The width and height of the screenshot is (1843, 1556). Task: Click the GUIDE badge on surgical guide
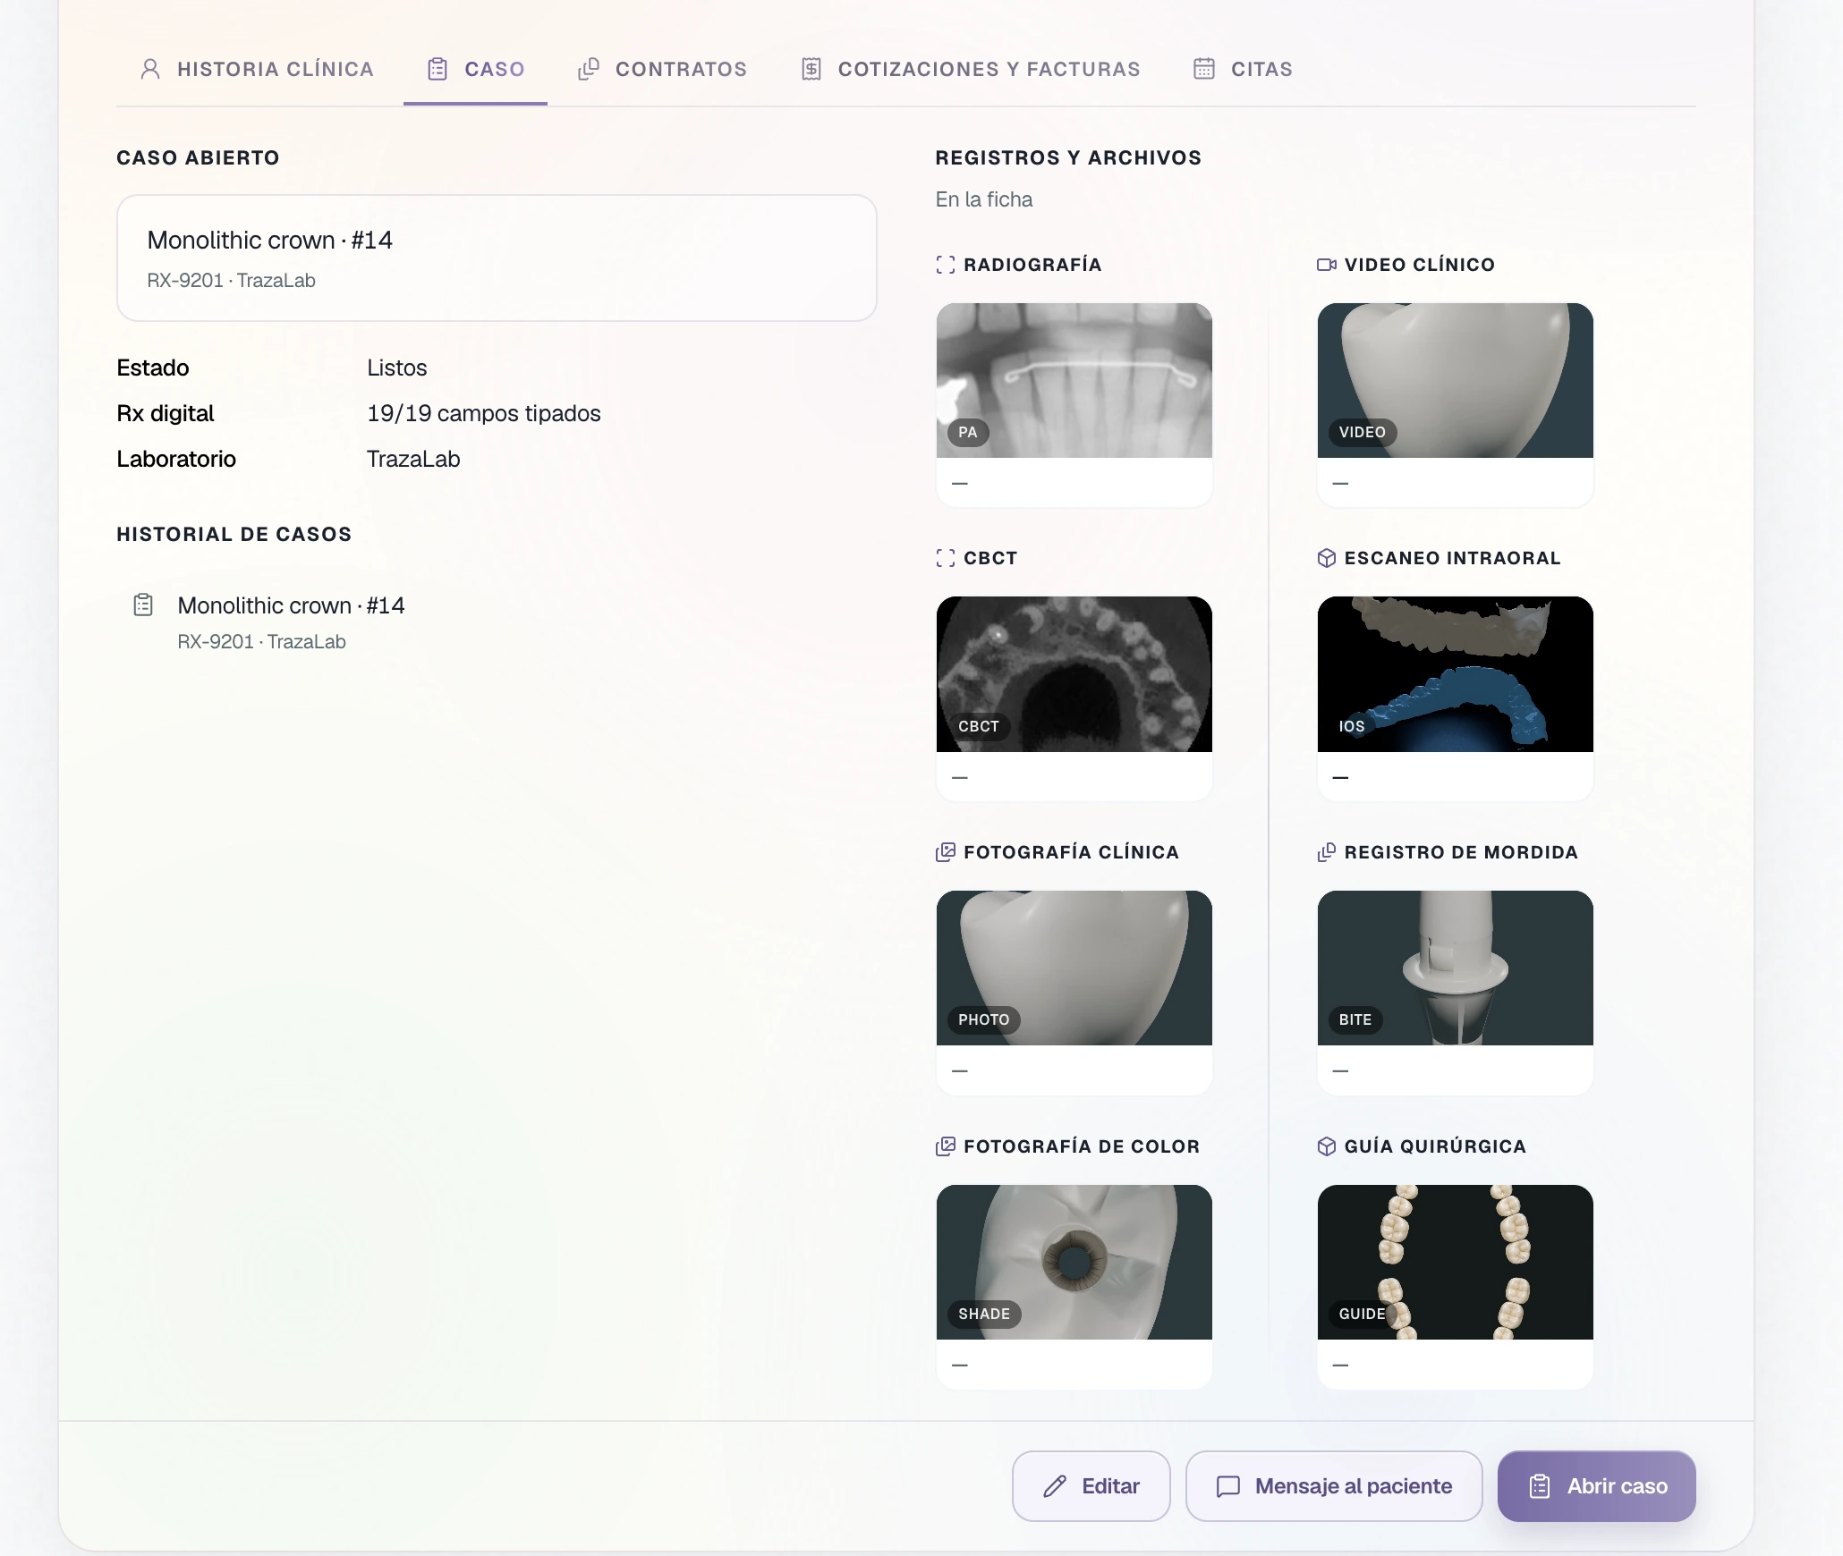point(1363,1314)
